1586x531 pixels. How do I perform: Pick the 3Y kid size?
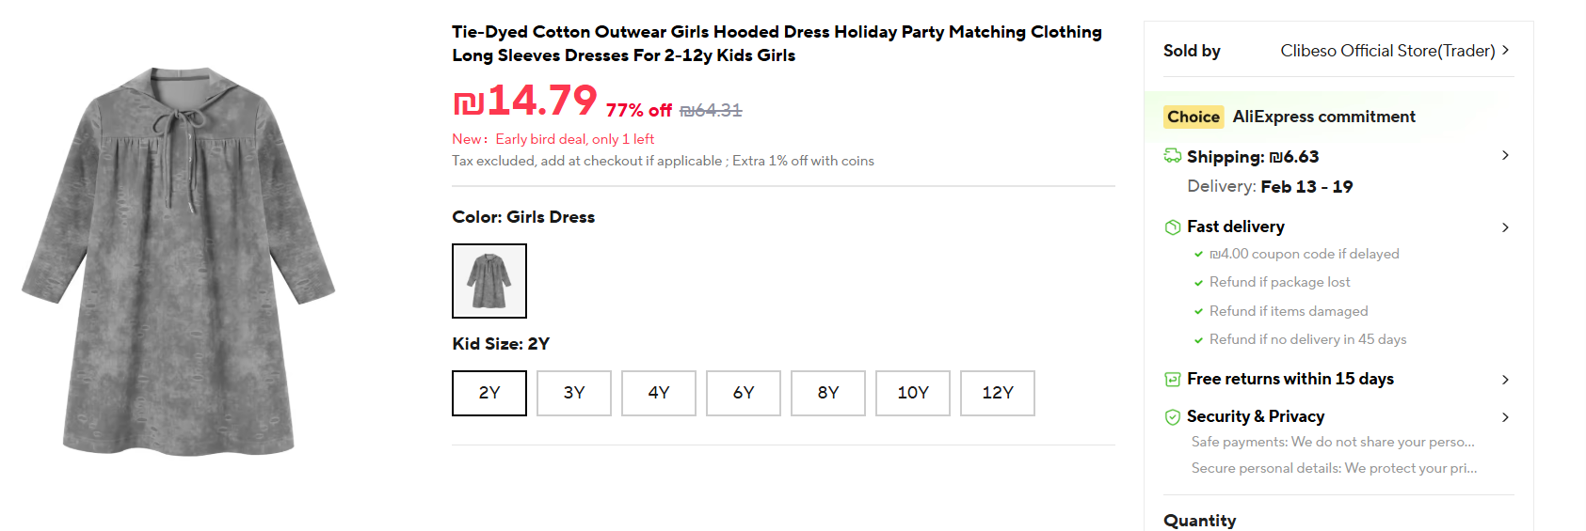click(574, 393)
